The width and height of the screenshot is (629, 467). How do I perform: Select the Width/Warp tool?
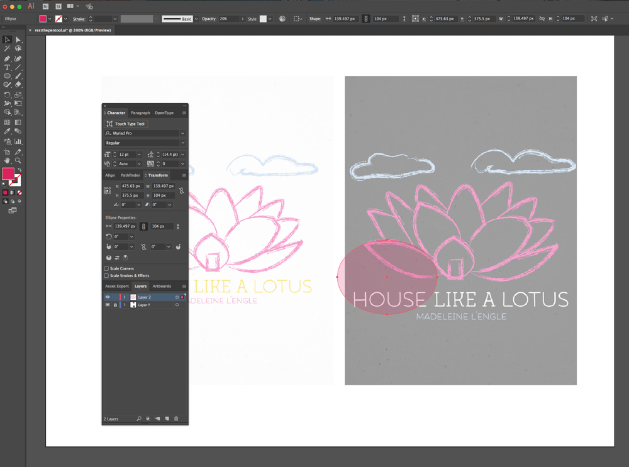click(7, 104)
